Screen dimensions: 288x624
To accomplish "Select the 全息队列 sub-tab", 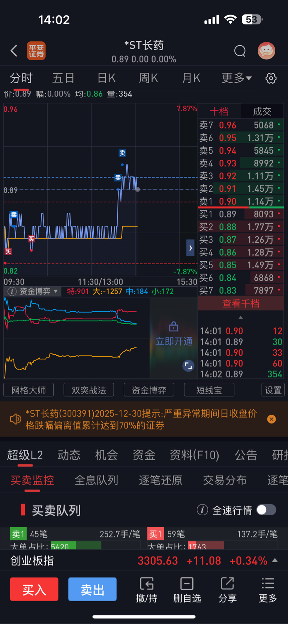I will coord(96,480).
